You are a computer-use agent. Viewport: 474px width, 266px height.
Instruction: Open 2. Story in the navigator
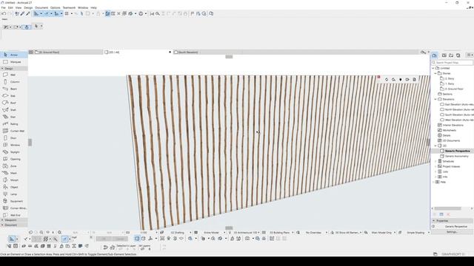(450, 78)
